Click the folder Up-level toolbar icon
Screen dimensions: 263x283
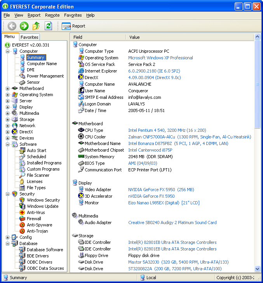[x=36, y=26]
